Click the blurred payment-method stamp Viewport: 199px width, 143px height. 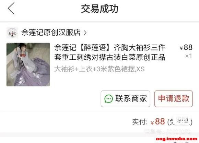coord(183,120)
